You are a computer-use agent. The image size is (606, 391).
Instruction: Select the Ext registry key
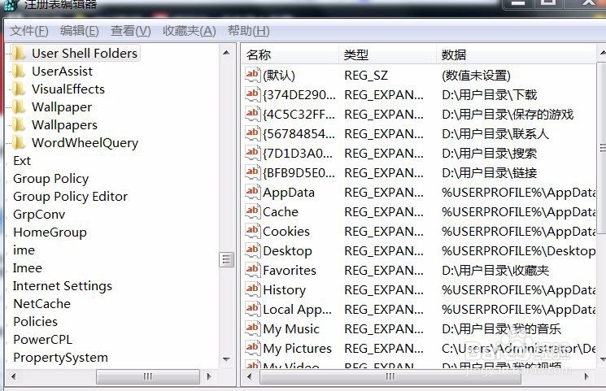22,160
